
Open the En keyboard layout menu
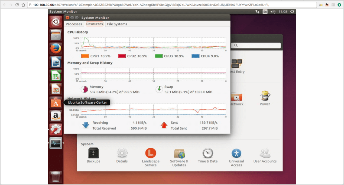[265, 12]
